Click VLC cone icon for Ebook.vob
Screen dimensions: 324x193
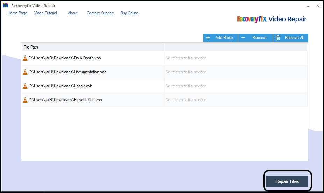(25, 86)
